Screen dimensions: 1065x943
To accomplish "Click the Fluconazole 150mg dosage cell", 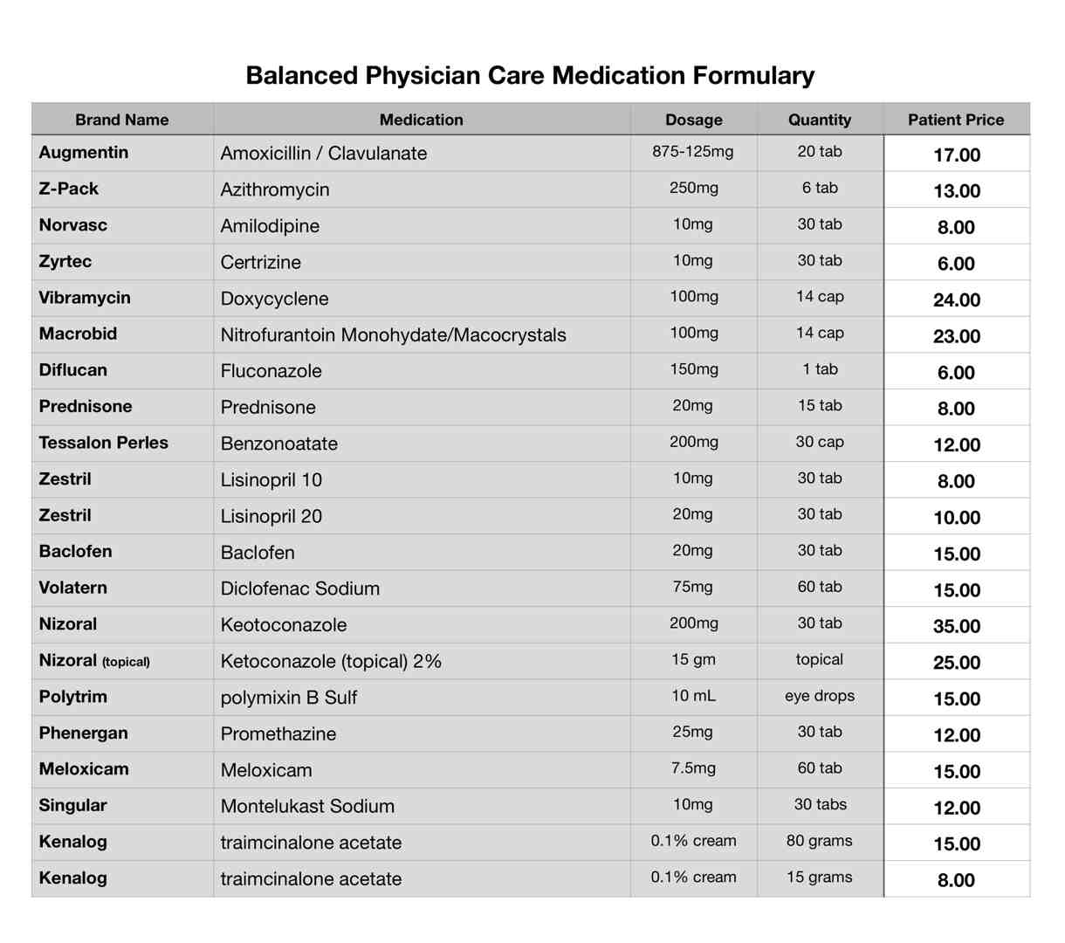I will (x=694, y=370).
